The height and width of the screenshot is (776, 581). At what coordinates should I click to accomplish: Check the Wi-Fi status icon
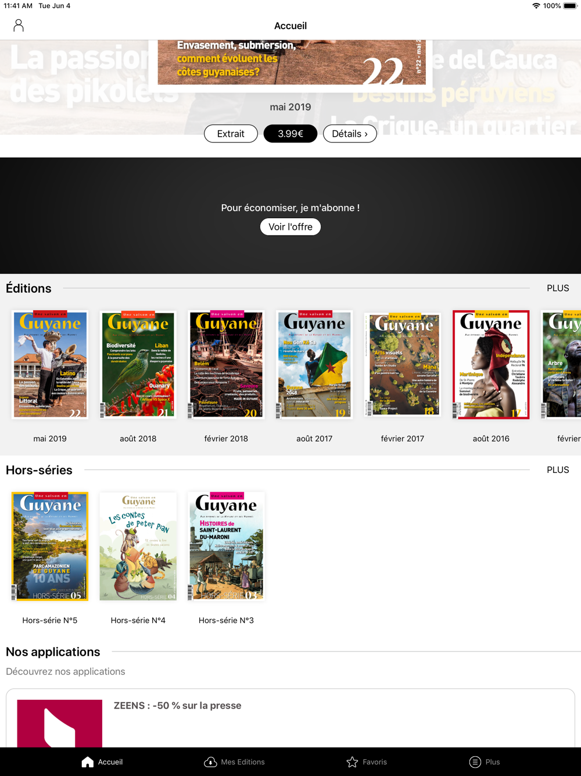[x=536, y=6]
